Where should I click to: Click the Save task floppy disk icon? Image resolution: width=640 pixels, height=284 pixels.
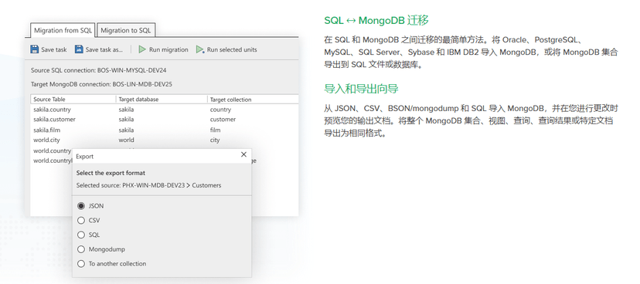[35, 49]
